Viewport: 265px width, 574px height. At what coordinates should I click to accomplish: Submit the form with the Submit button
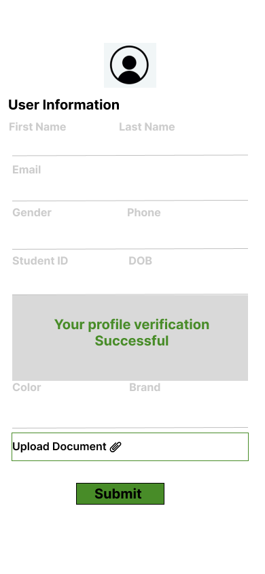point(120,494)
